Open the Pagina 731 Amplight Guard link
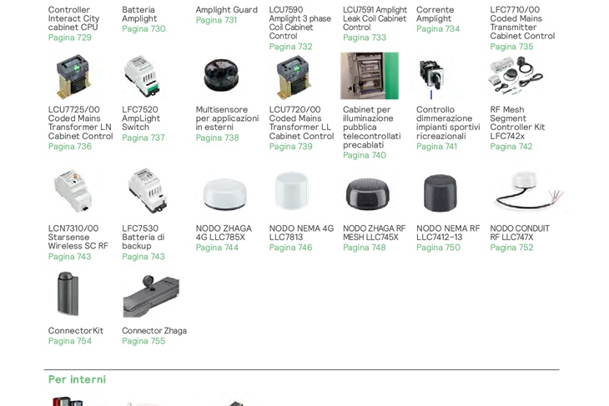Screen dimensions: 609x406 coord(216,20)
